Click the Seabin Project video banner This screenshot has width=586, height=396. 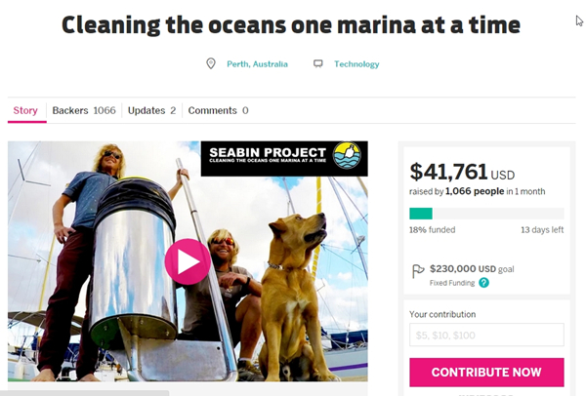click(284, 159)
